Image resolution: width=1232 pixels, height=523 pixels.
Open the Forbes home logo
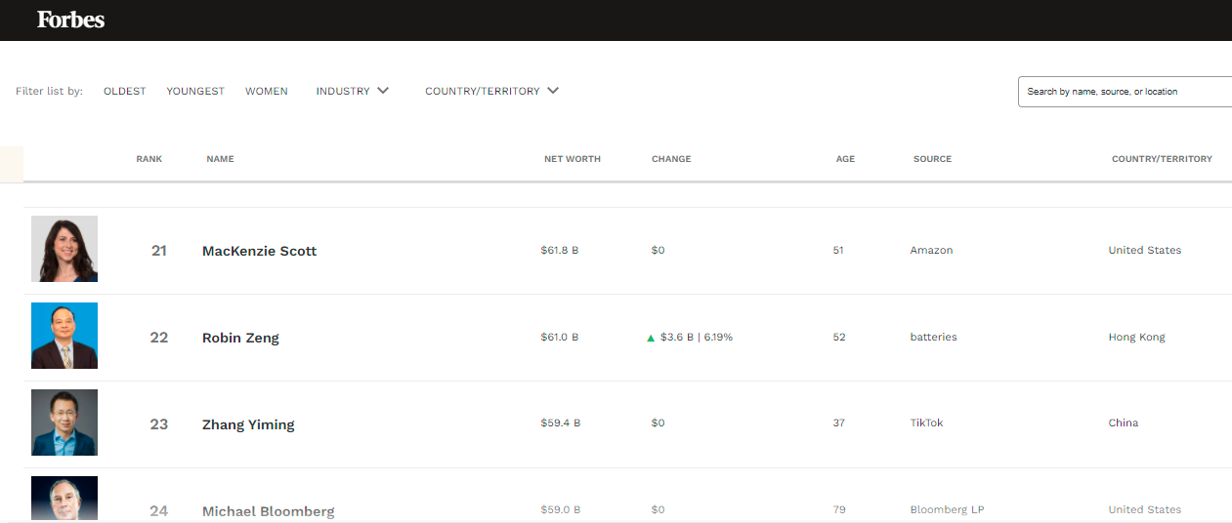click(x=70, y=20)
